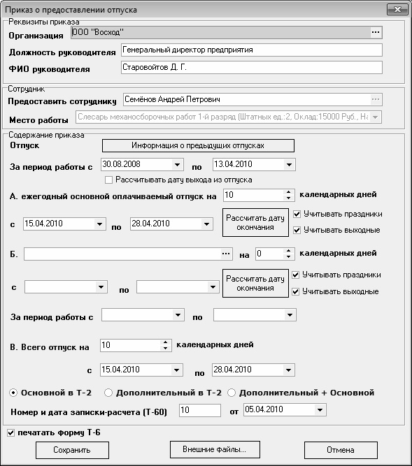Toggle section Б 'Учитывать выходные' checkbox
The width and height of the screenshot is (412, 466).
coord(295,291)
